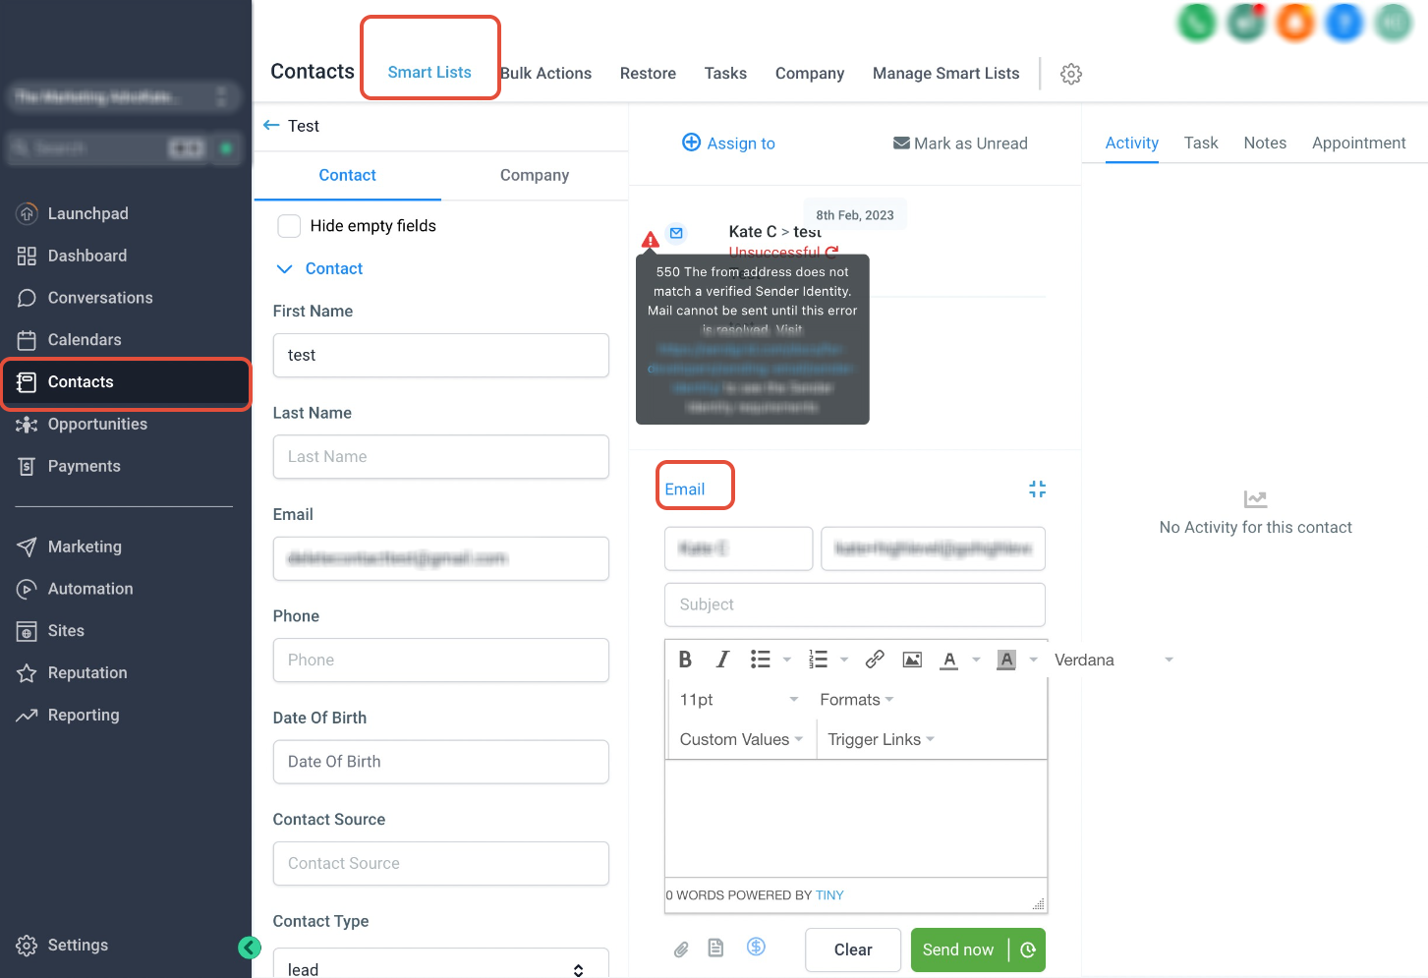Expand the Contact Type lead selector
The width and height of the screenshot is (1428, 978).
(441, 968)
